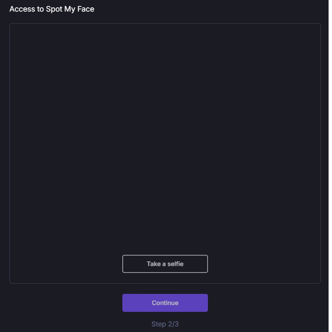This screenshot has width=332, height=332.
Task: Hit the Take a selfie control
Action: point(165,264)
